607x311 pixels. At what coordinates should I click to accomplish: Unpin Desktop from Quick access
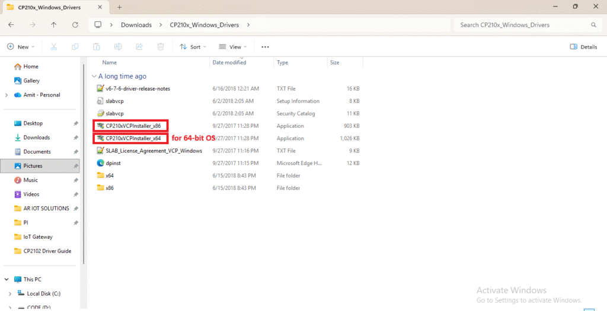coord(75,124)
